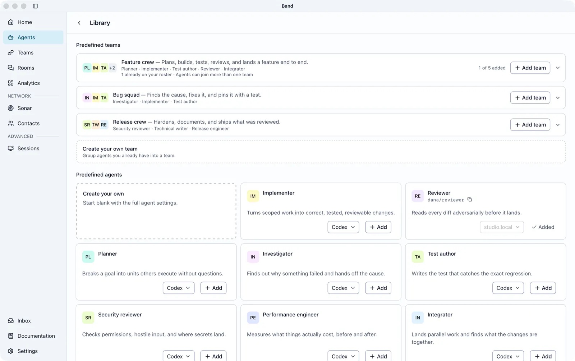575x361 pixels.
Task: Open Documentation
Action: click(33, 336)
